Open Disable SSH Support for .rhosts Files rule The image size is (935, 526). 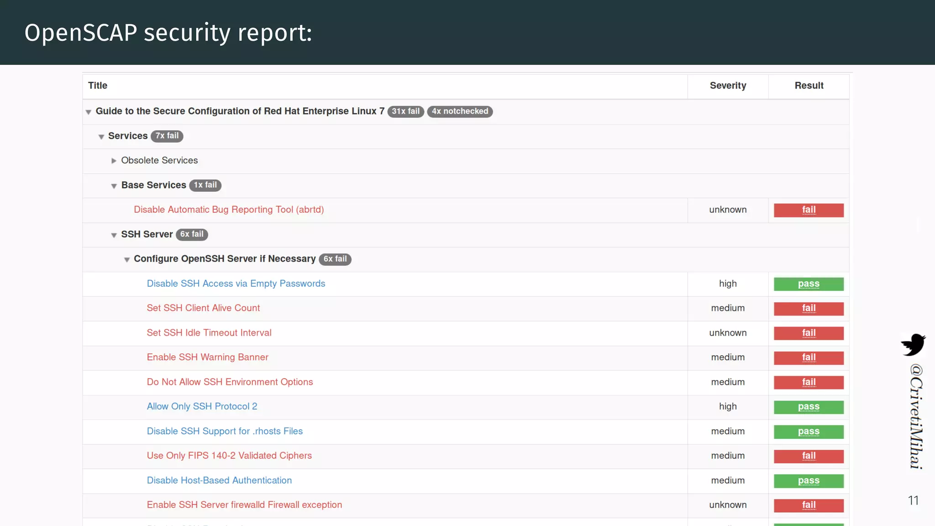coord(225,431)
